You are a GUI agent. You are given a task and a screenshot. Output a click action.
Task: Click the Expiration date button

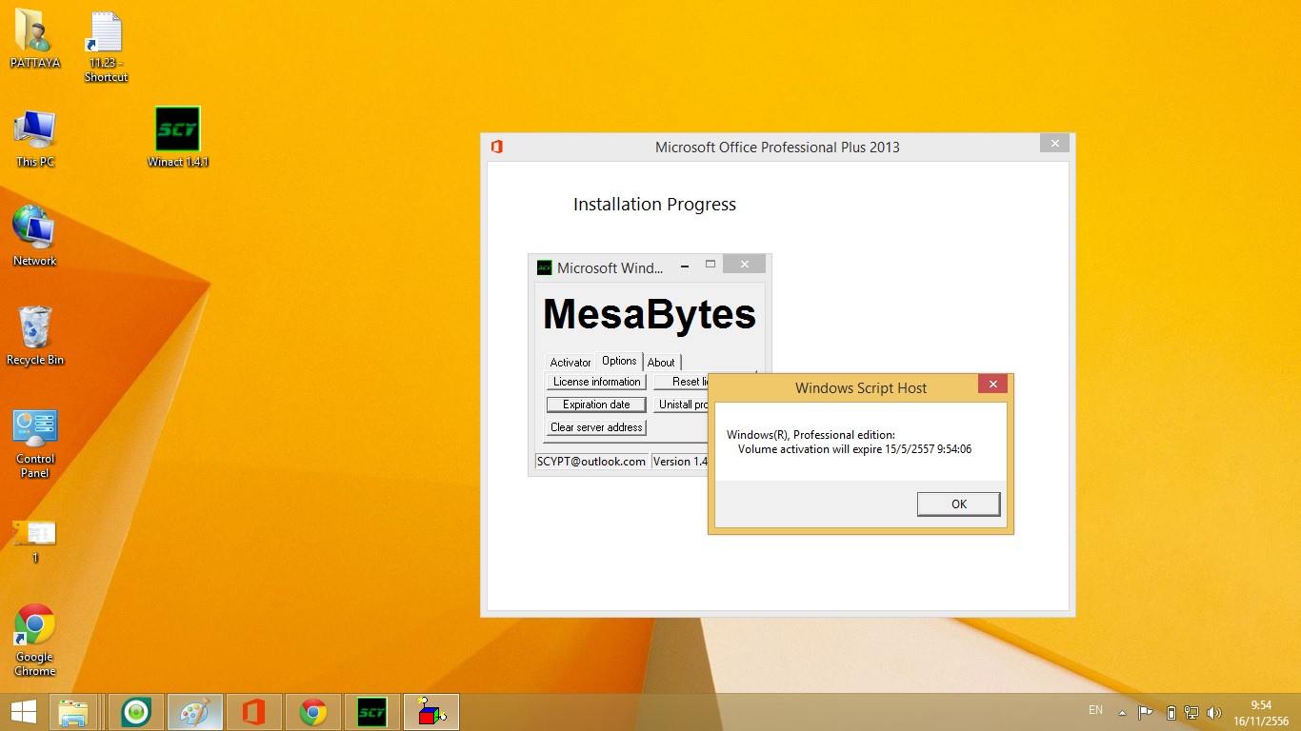pyautogui.click(x=596, y=405)
